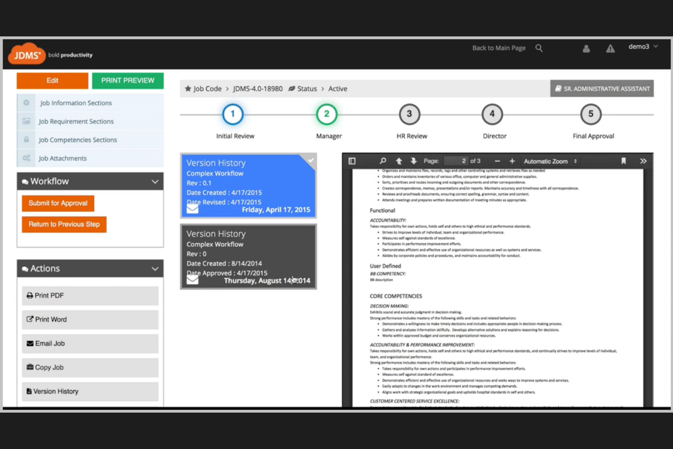
Task: Select the envelope icon on Rev 0.1 card
Action: tap(192, 209)
